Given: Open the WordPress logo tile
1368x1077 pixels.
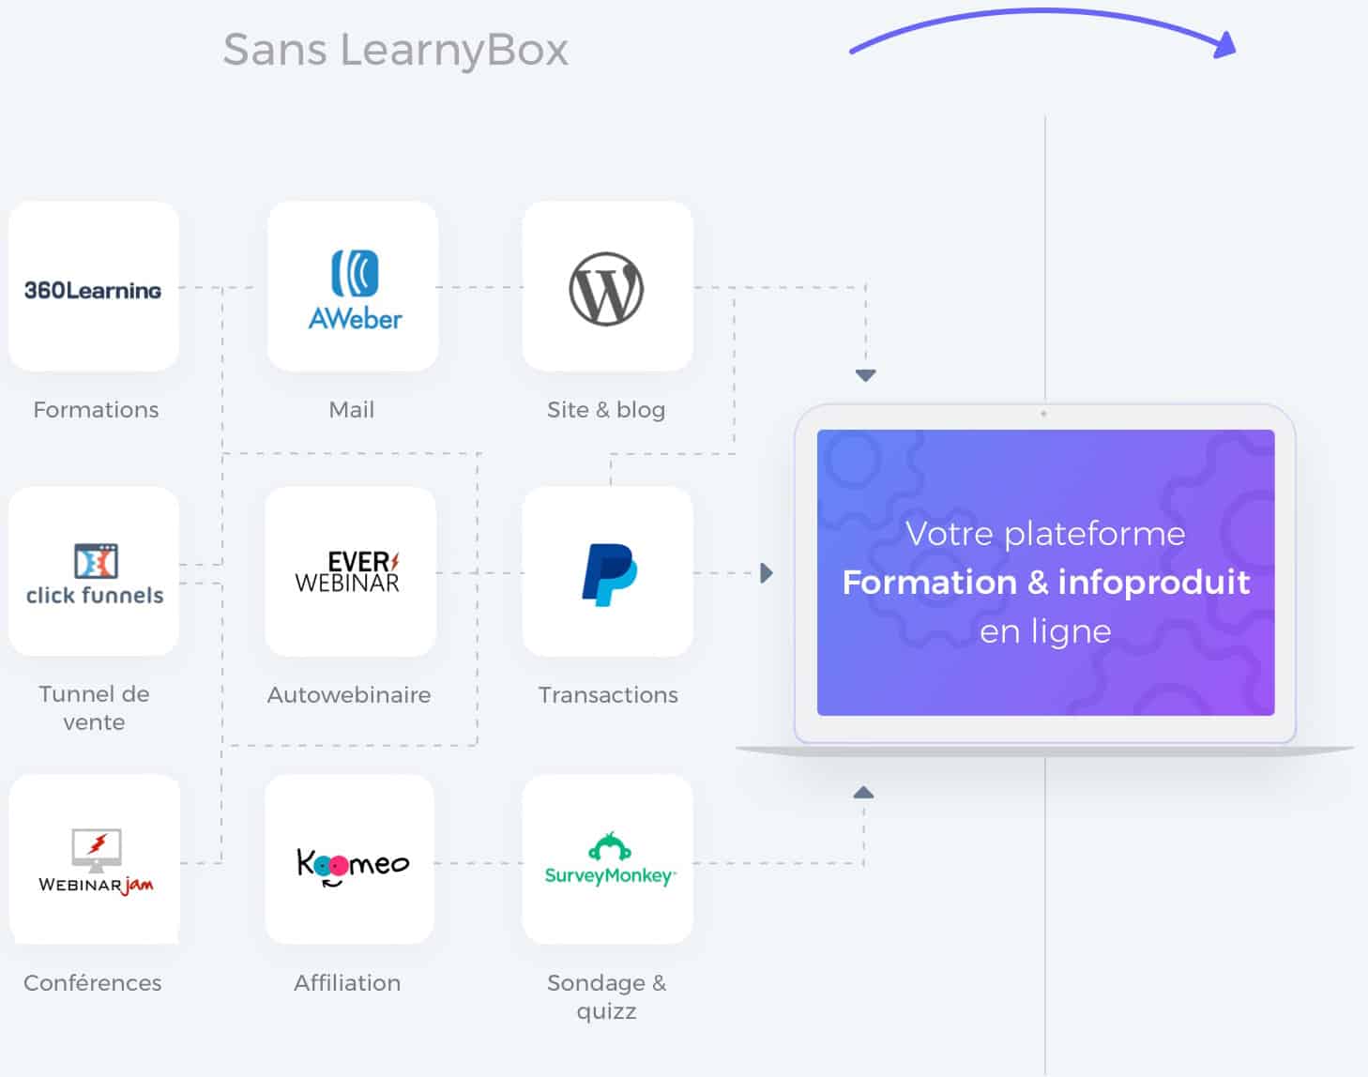Looking at the screenshot, I should (607, 286).
